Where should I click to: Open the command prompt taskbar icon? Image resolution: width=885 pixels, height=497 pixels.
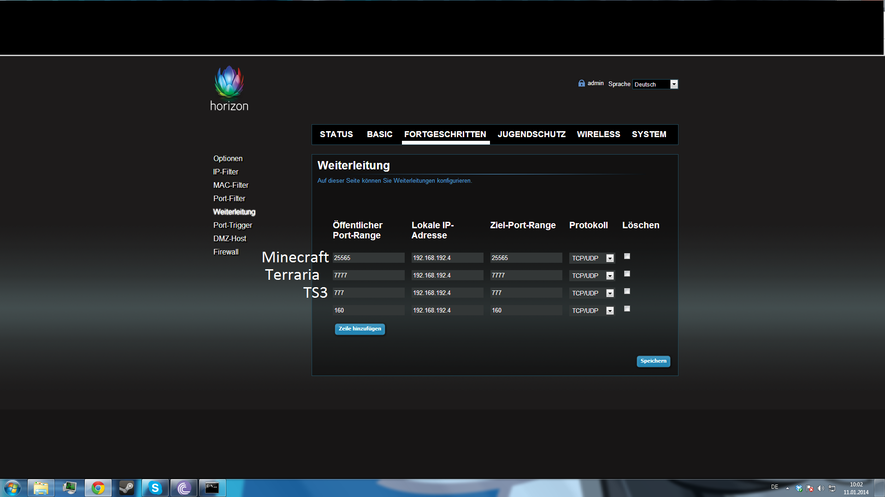212,488
